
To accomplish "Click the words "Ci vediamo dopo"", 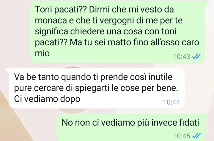I will pyautogui.click(x=47, y=99).
